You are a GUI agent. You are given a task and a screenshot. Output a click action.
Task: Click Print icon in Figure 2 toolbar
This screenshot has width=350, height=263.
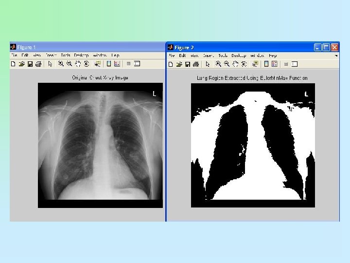pyautogui.click(x=196, y=64)
